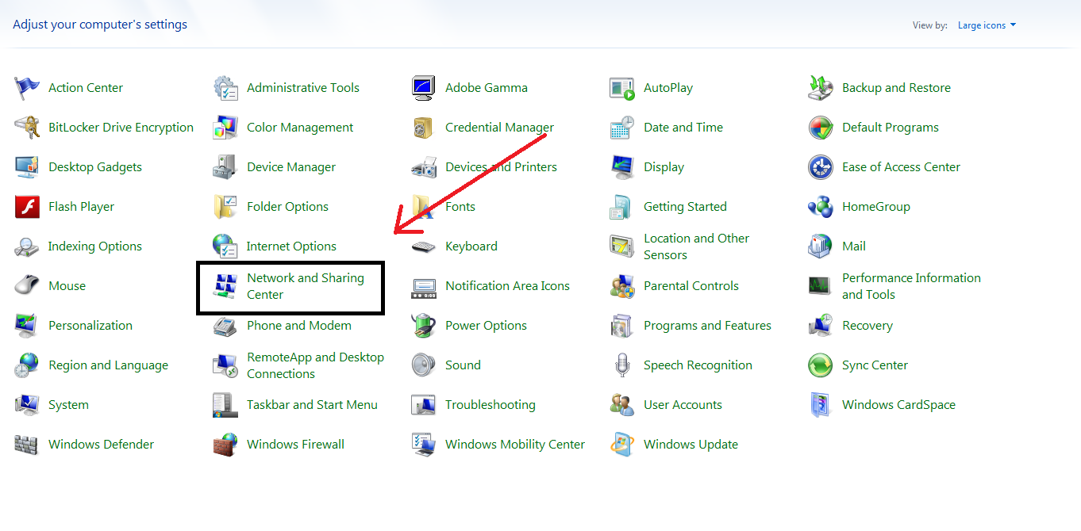Open the Speech Recognition microphone icon
1081x531 pixels.
coord(622,365)
